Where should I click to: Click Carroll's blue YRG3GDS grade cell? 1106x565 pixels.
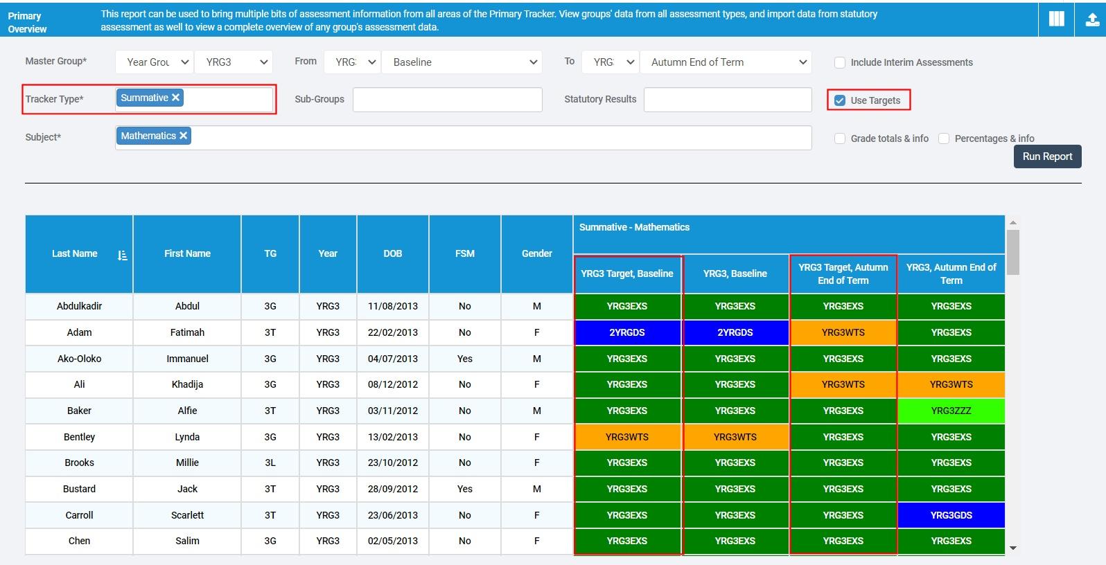(x=951, y=515)
